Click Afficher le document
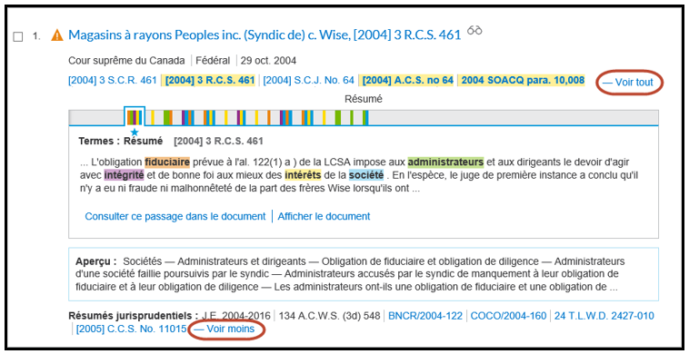The height and width of the screenshot is (354, 689). tap(324, 217)
